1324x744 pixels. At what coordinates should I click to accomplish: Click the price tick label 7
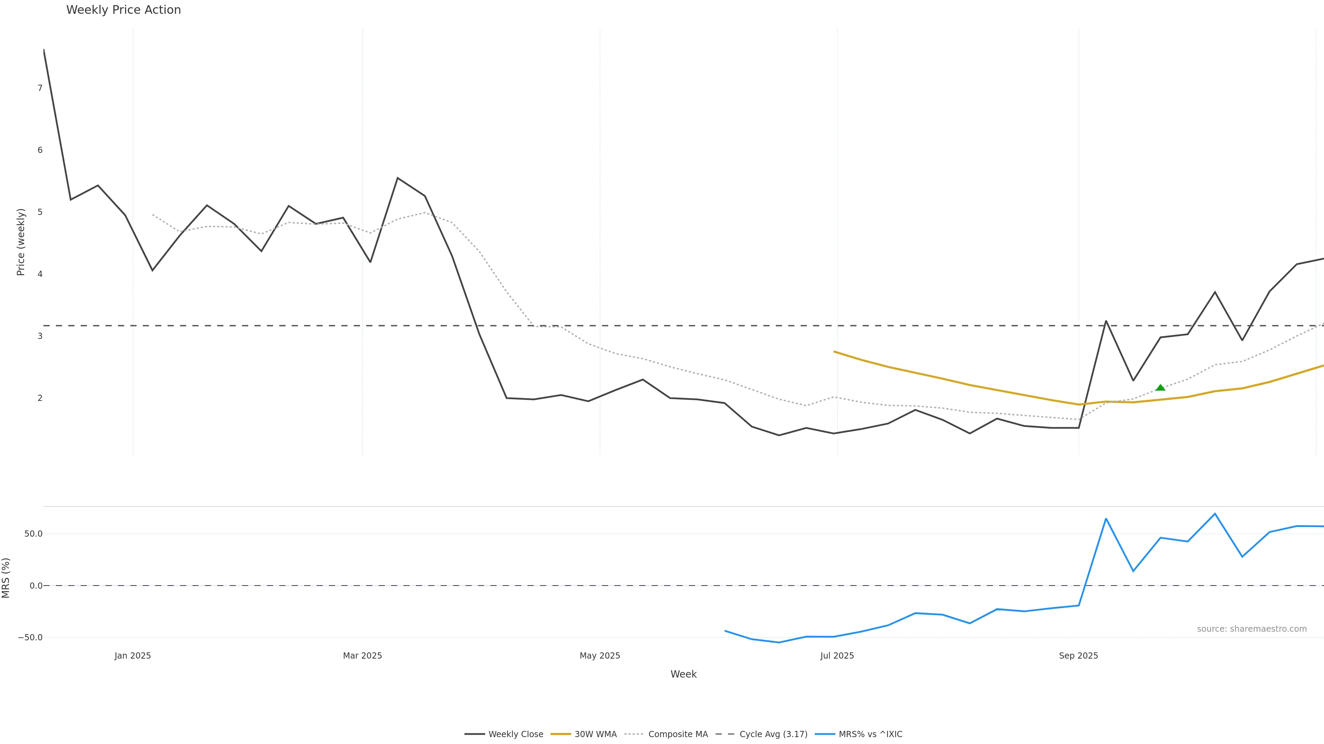coord(40,88)
